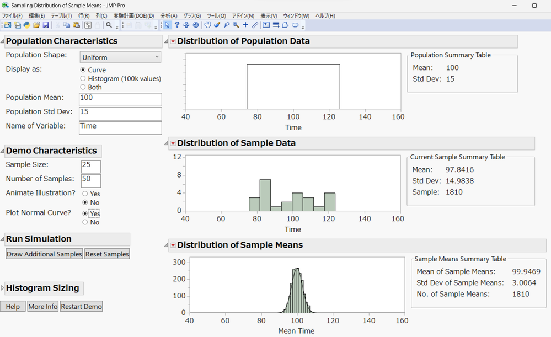Screen dimensions: 551x337
Task: Click the Population Mean text field
Action: (120, 99)
